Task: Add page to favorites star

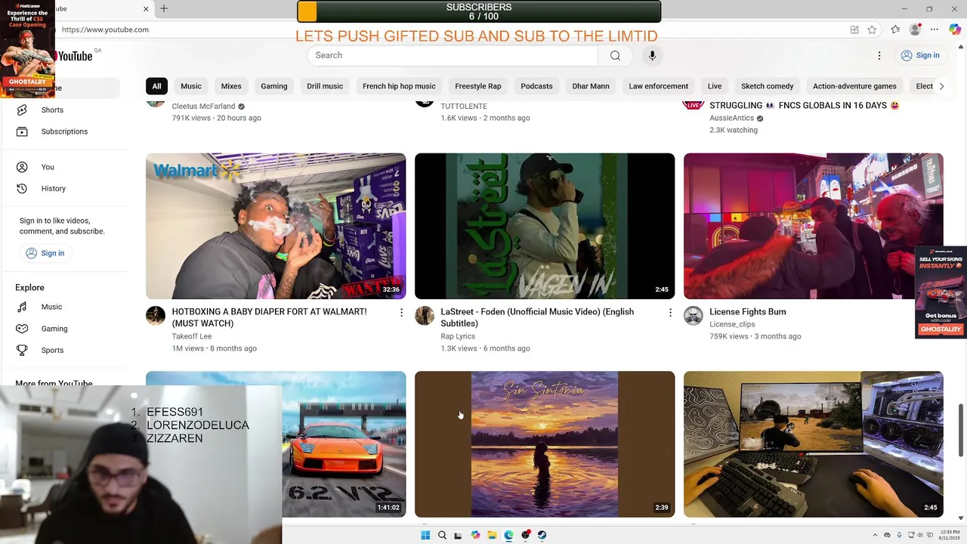Action: tap(872, 29)
